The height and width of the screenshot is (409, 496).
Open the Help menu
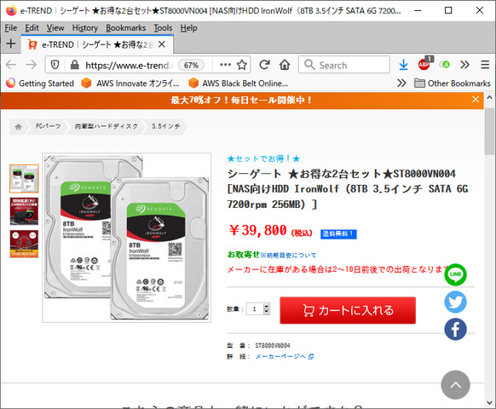(x=189, y=28)
